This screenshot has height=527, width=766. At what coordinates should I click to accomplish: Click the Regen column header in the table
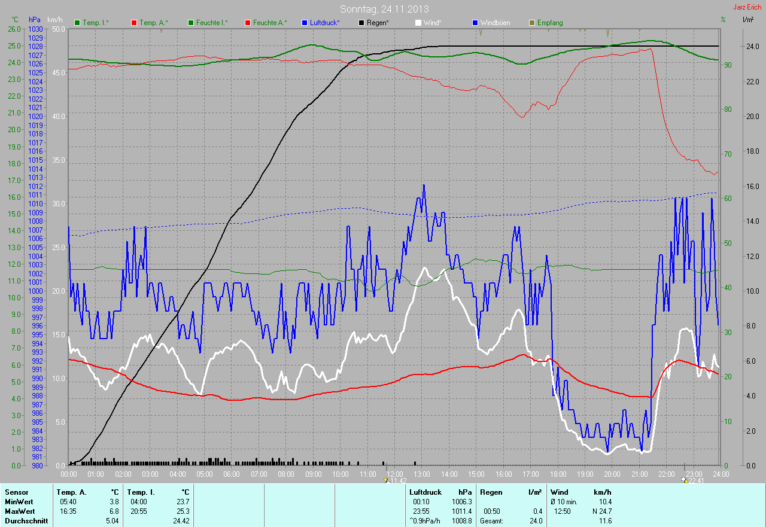(491, 492)
